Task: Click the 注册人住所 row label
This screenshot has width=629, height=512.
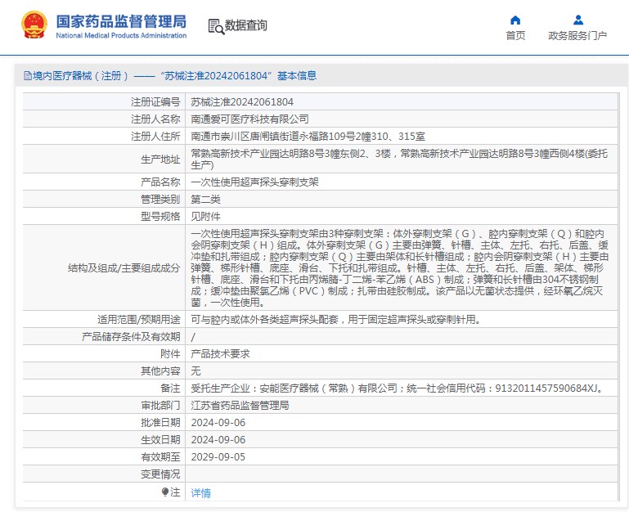Action: 155,137
